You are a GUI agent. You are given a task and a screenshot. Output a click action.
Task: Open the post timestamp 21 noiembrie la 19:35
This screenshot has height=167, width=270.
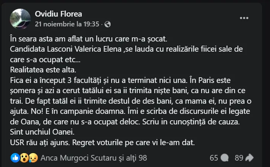coord(67,24)
